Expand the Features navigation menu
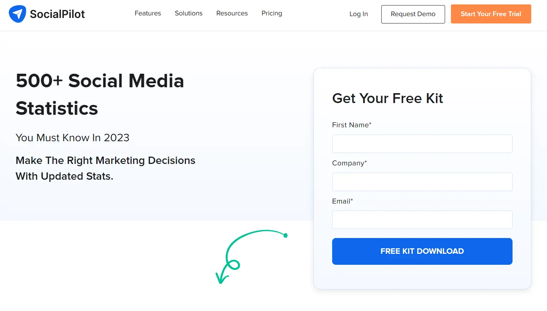The width and height of the screenshot is (547, 311). pyautogui.click(x=148, y=13)
